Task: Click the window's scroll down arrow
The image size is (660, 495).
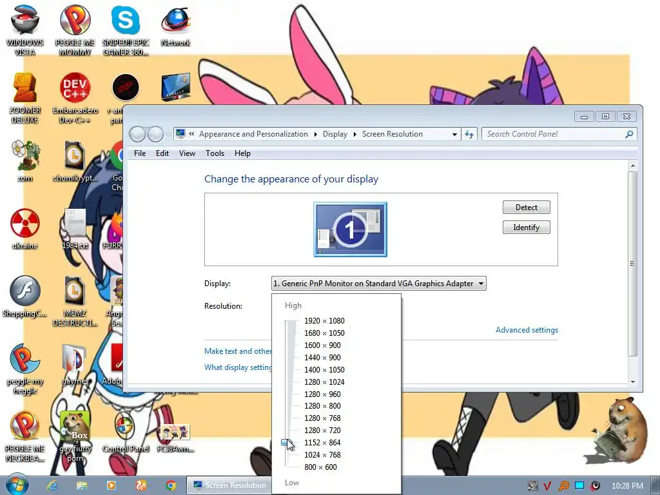Action: (633, 382)
